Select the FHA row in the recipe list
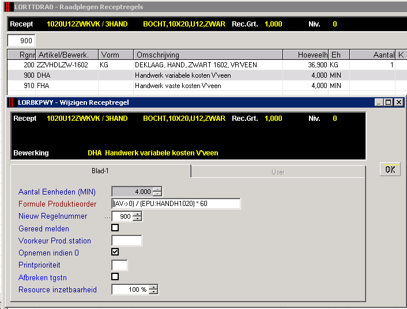 (x=206, y=86)
